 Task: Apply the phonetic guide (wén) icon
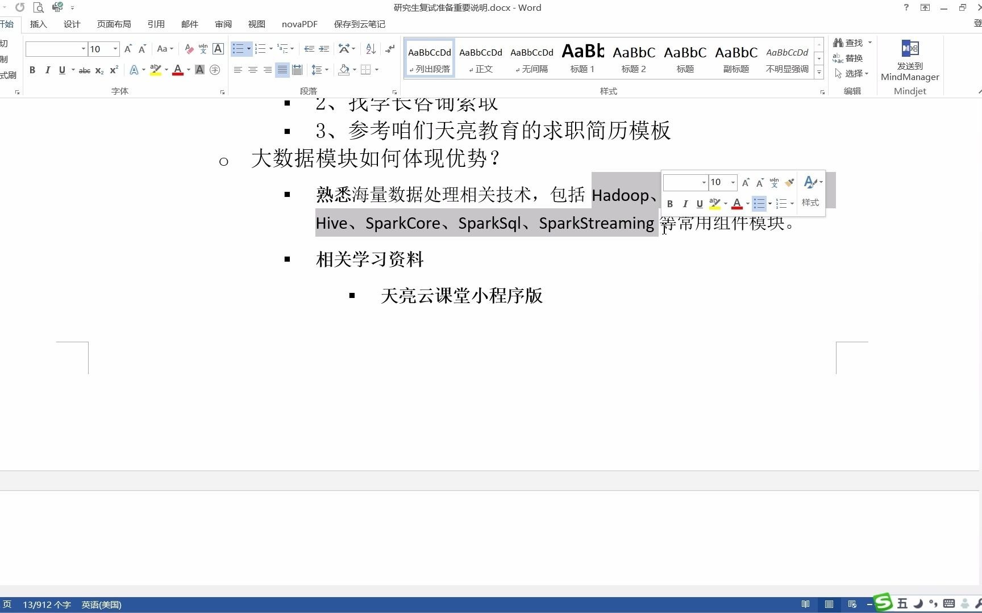[x=203, y=49]
